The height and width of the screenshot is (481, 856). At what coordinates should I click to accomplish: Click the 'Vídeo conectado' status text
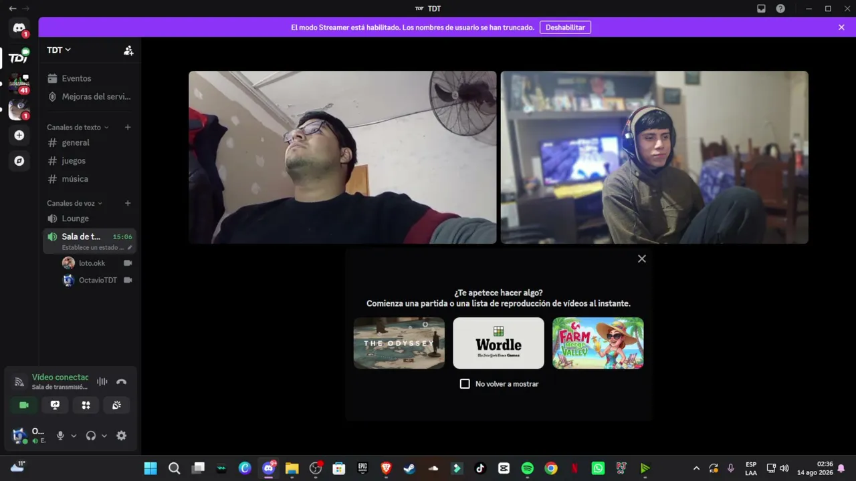point(60,377)
